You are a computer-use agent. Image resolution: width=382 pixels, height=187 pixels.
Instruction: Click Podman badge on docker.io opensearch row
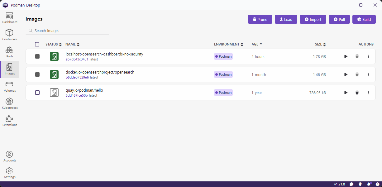(x=223, y=74)
